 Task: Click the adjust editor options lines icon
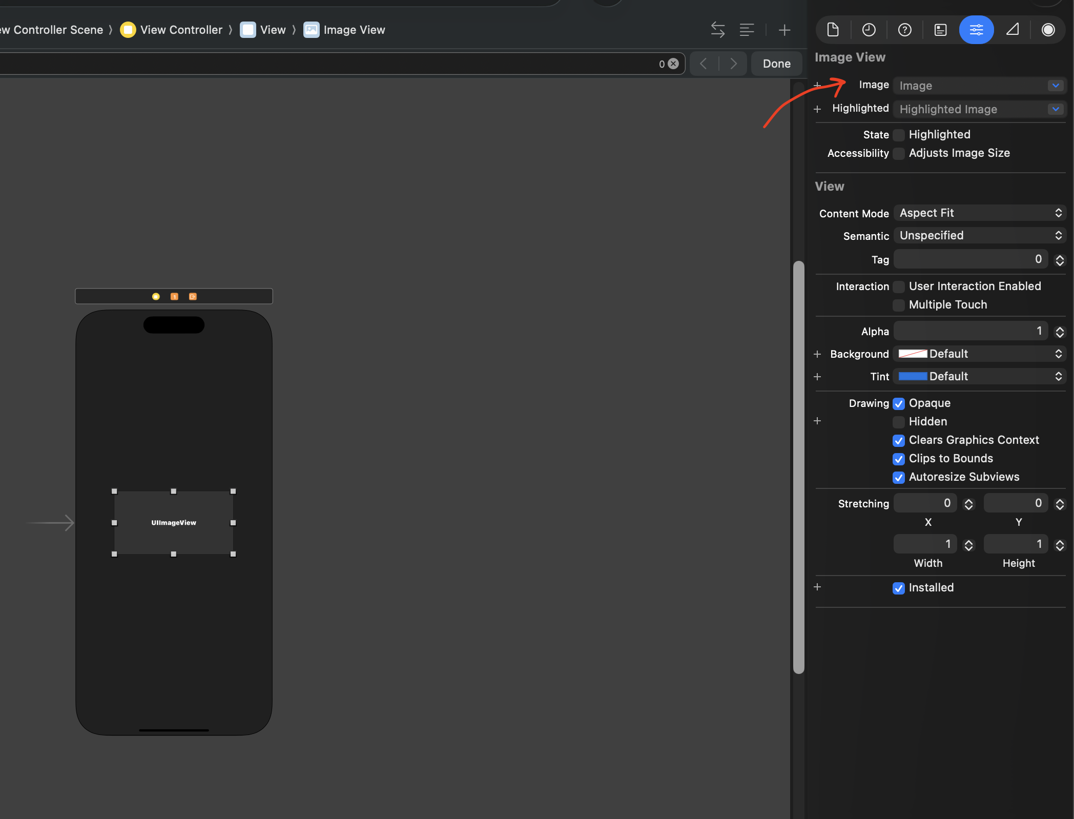pyautogui.click(x=747, y=30)
